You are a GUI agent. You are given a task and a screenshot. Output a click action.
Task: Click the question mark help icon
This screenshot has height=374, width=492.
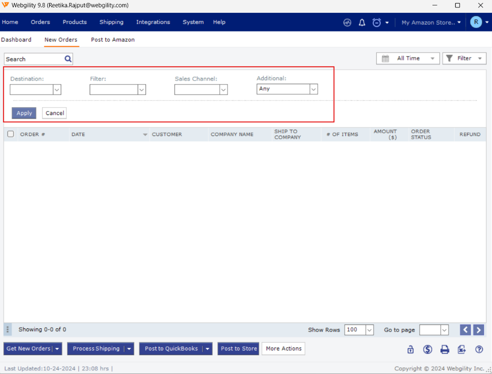[x=479, y=349]
